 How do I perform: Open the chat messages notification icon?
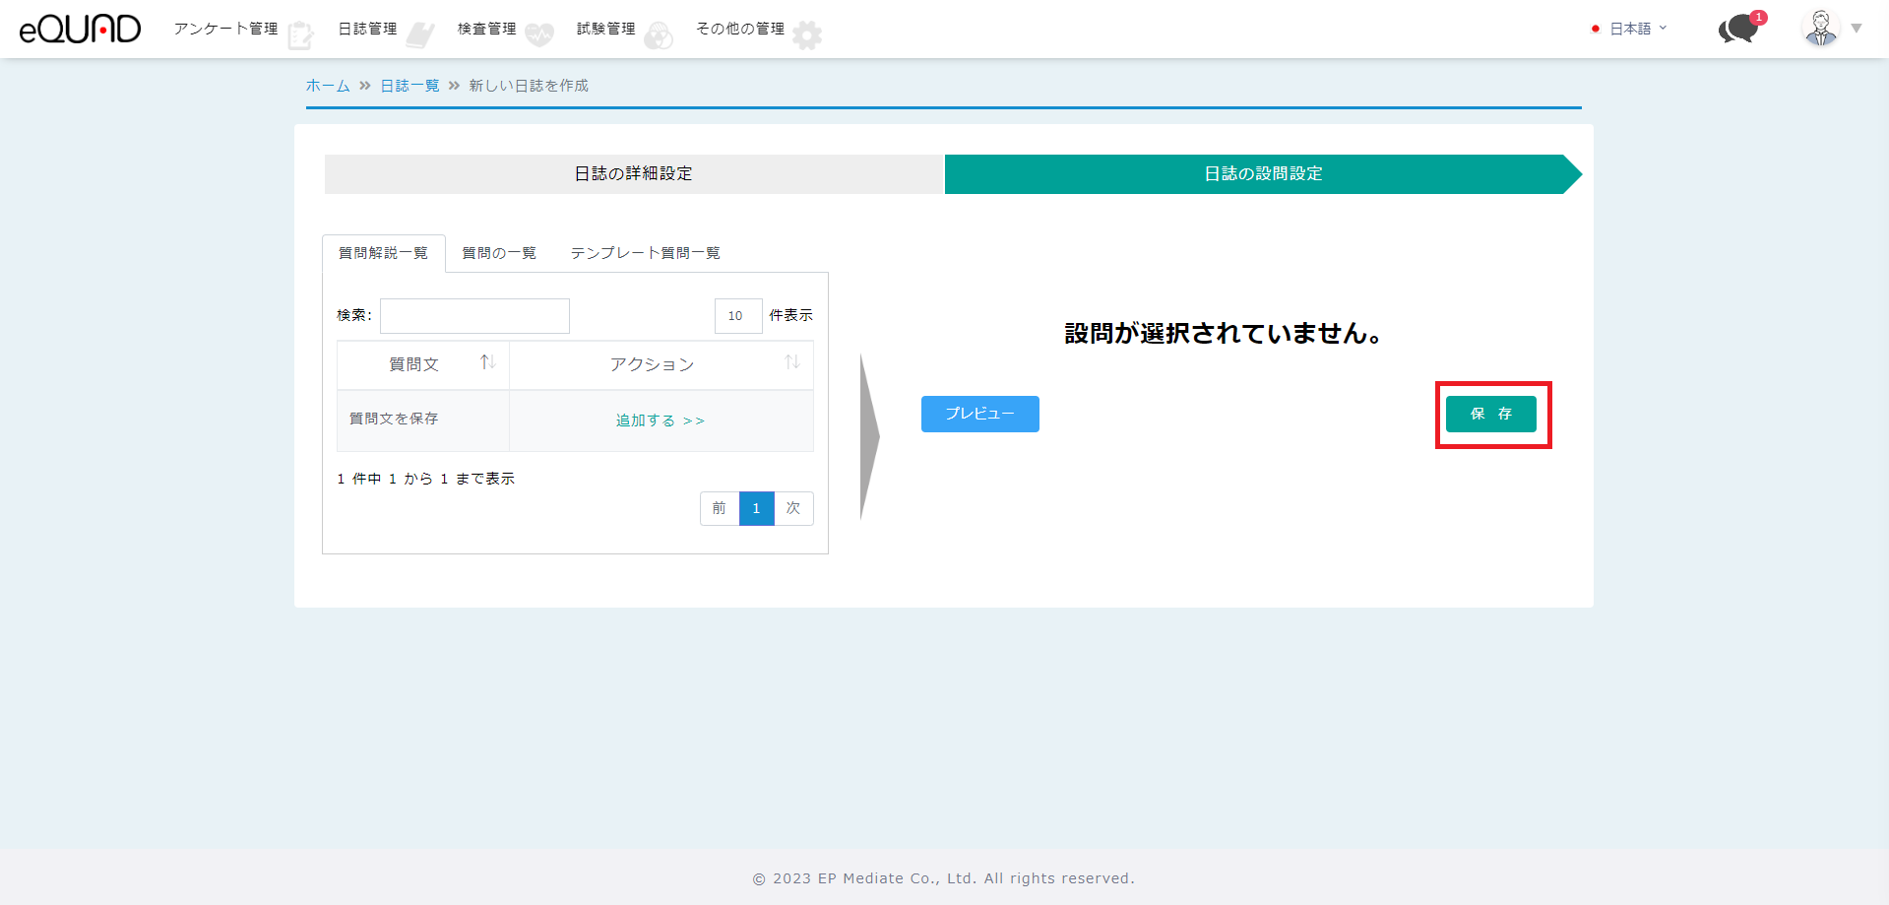1739,29
